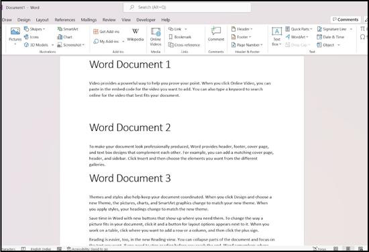The image size is (369, 252).
Task: Expand the 3D Models dropdown arrow
Action: [x=52, y=45]
